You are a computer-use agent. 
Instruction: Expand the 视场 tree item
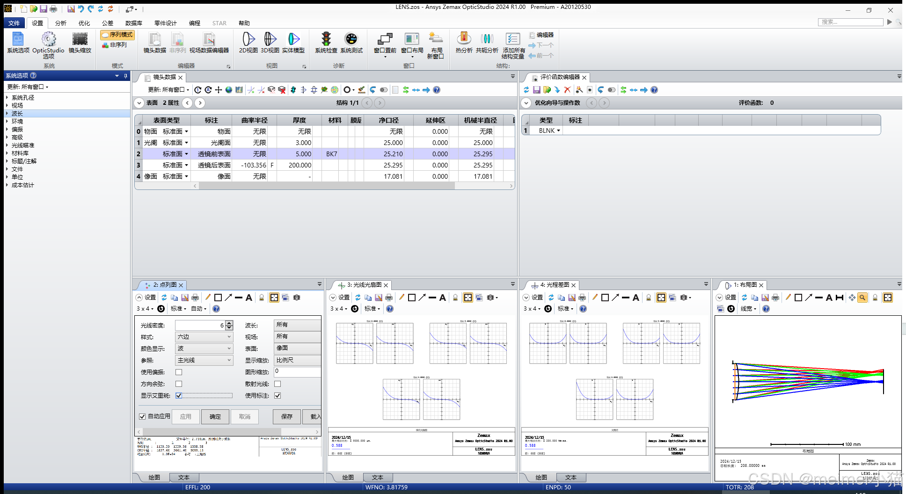[7, 106]
